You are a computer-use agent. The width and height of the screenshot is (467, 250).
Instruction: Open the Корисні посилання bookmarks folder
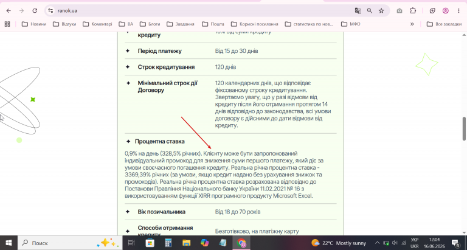[x=255, y=24]
